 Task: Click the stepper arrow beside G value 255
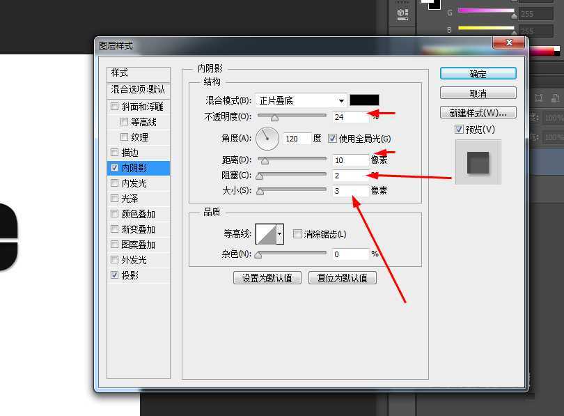click(x=515, y=14)
